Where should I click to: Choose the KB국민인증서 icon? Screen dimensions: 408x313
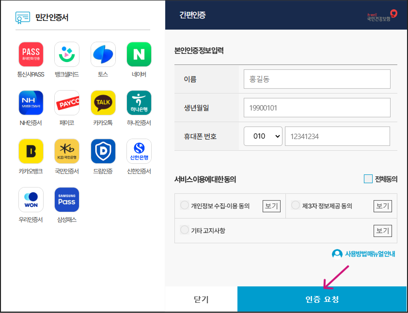[67, 151]
